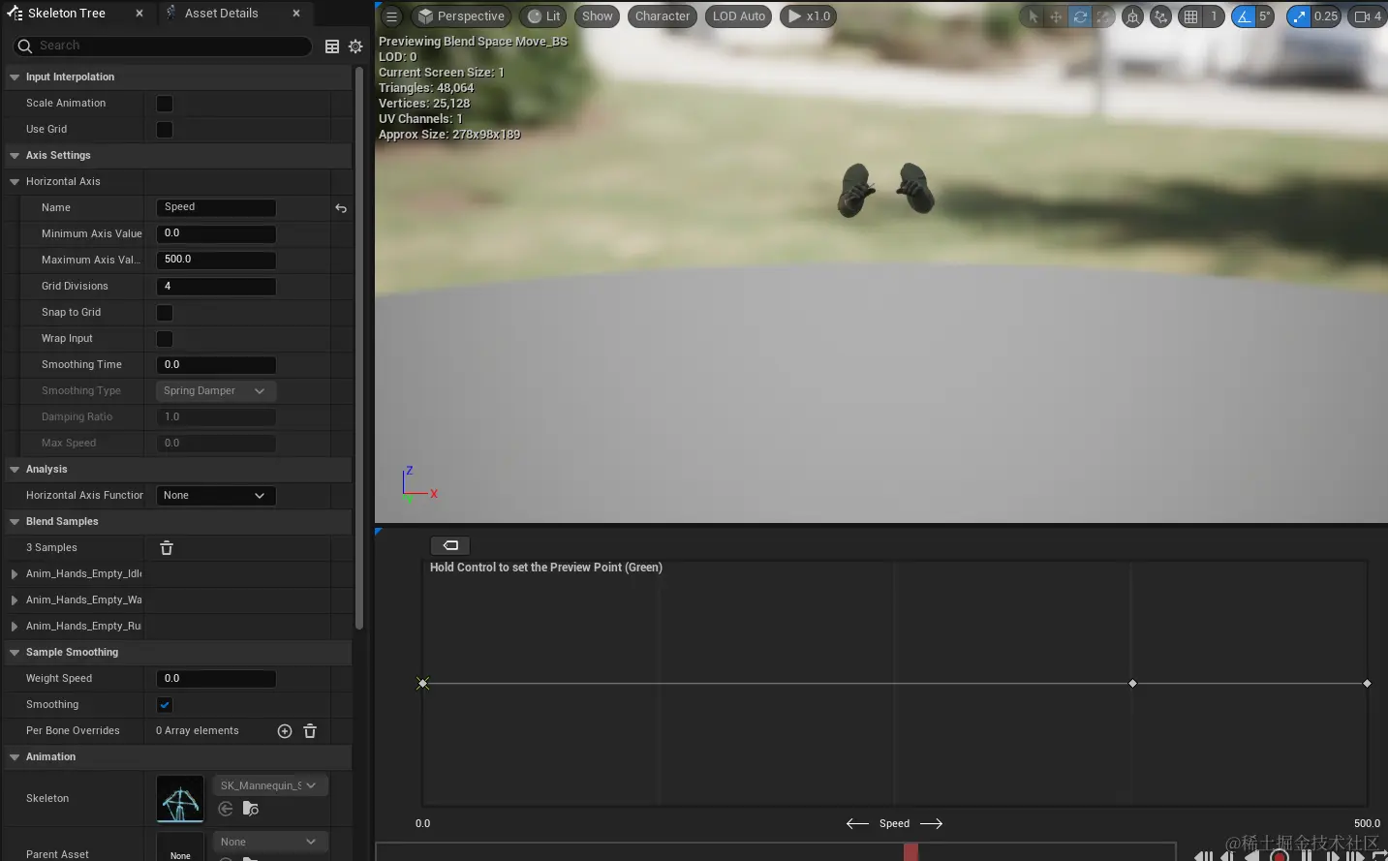Viewport: 1388px width, 861px height.
Task: Collapse the Horizontal Axis group
Action: (15, 182)
